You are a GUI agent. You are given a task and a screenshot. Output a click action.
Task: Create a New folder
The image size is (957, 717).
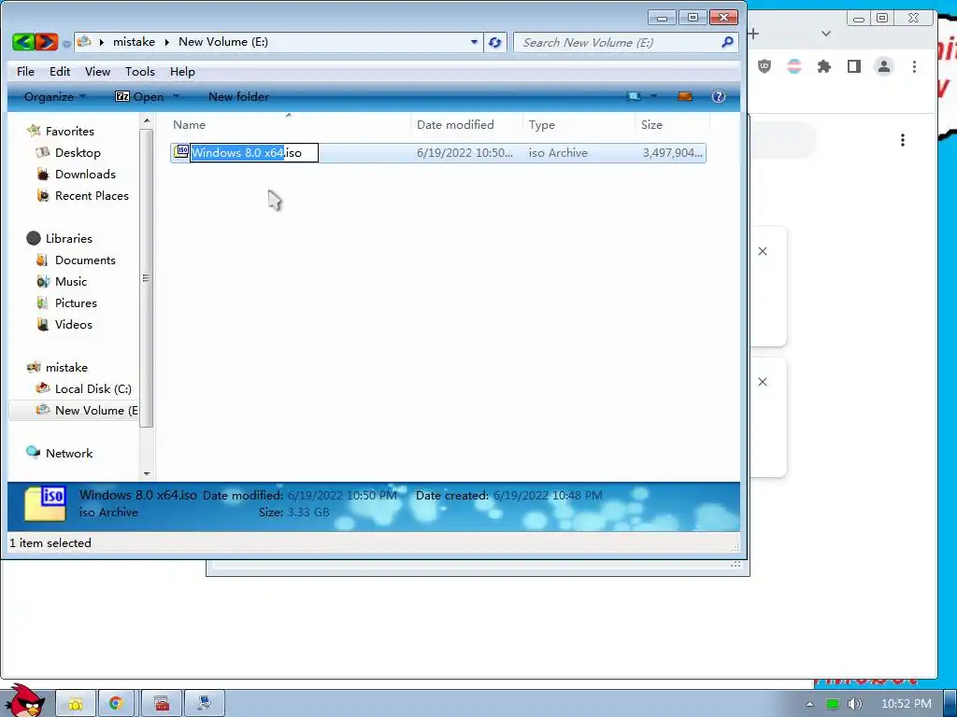click(238, 96)
